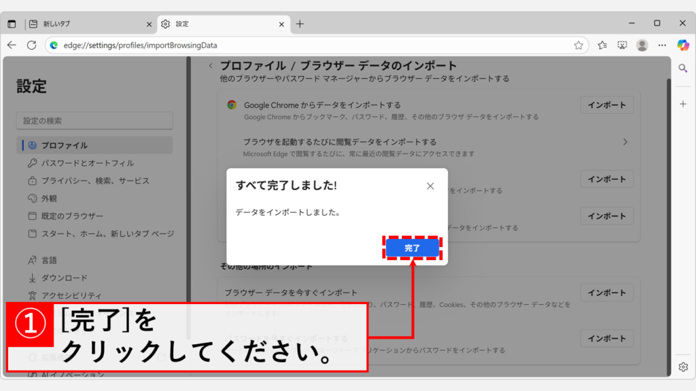Click the sidebar search icon
The height and width of the screenshot is (391, 696).
tap(683, 69)
